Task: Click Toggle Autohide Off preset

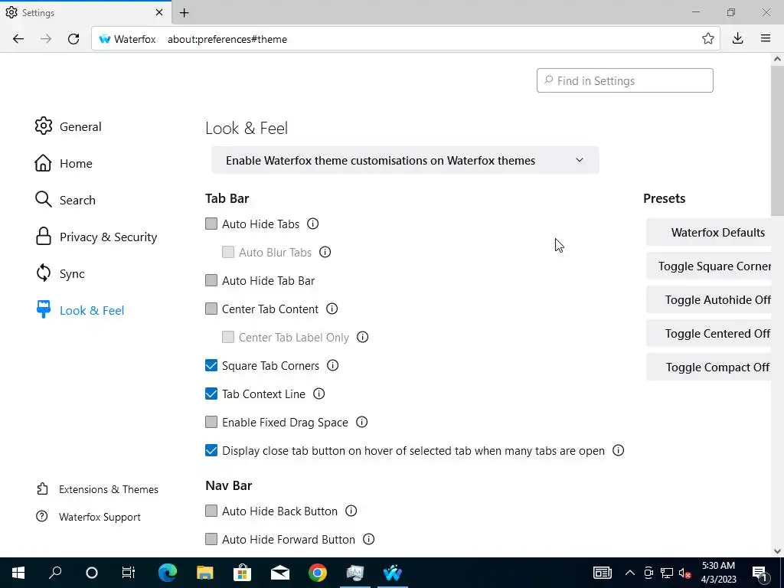Action: [x=709, y=299]
